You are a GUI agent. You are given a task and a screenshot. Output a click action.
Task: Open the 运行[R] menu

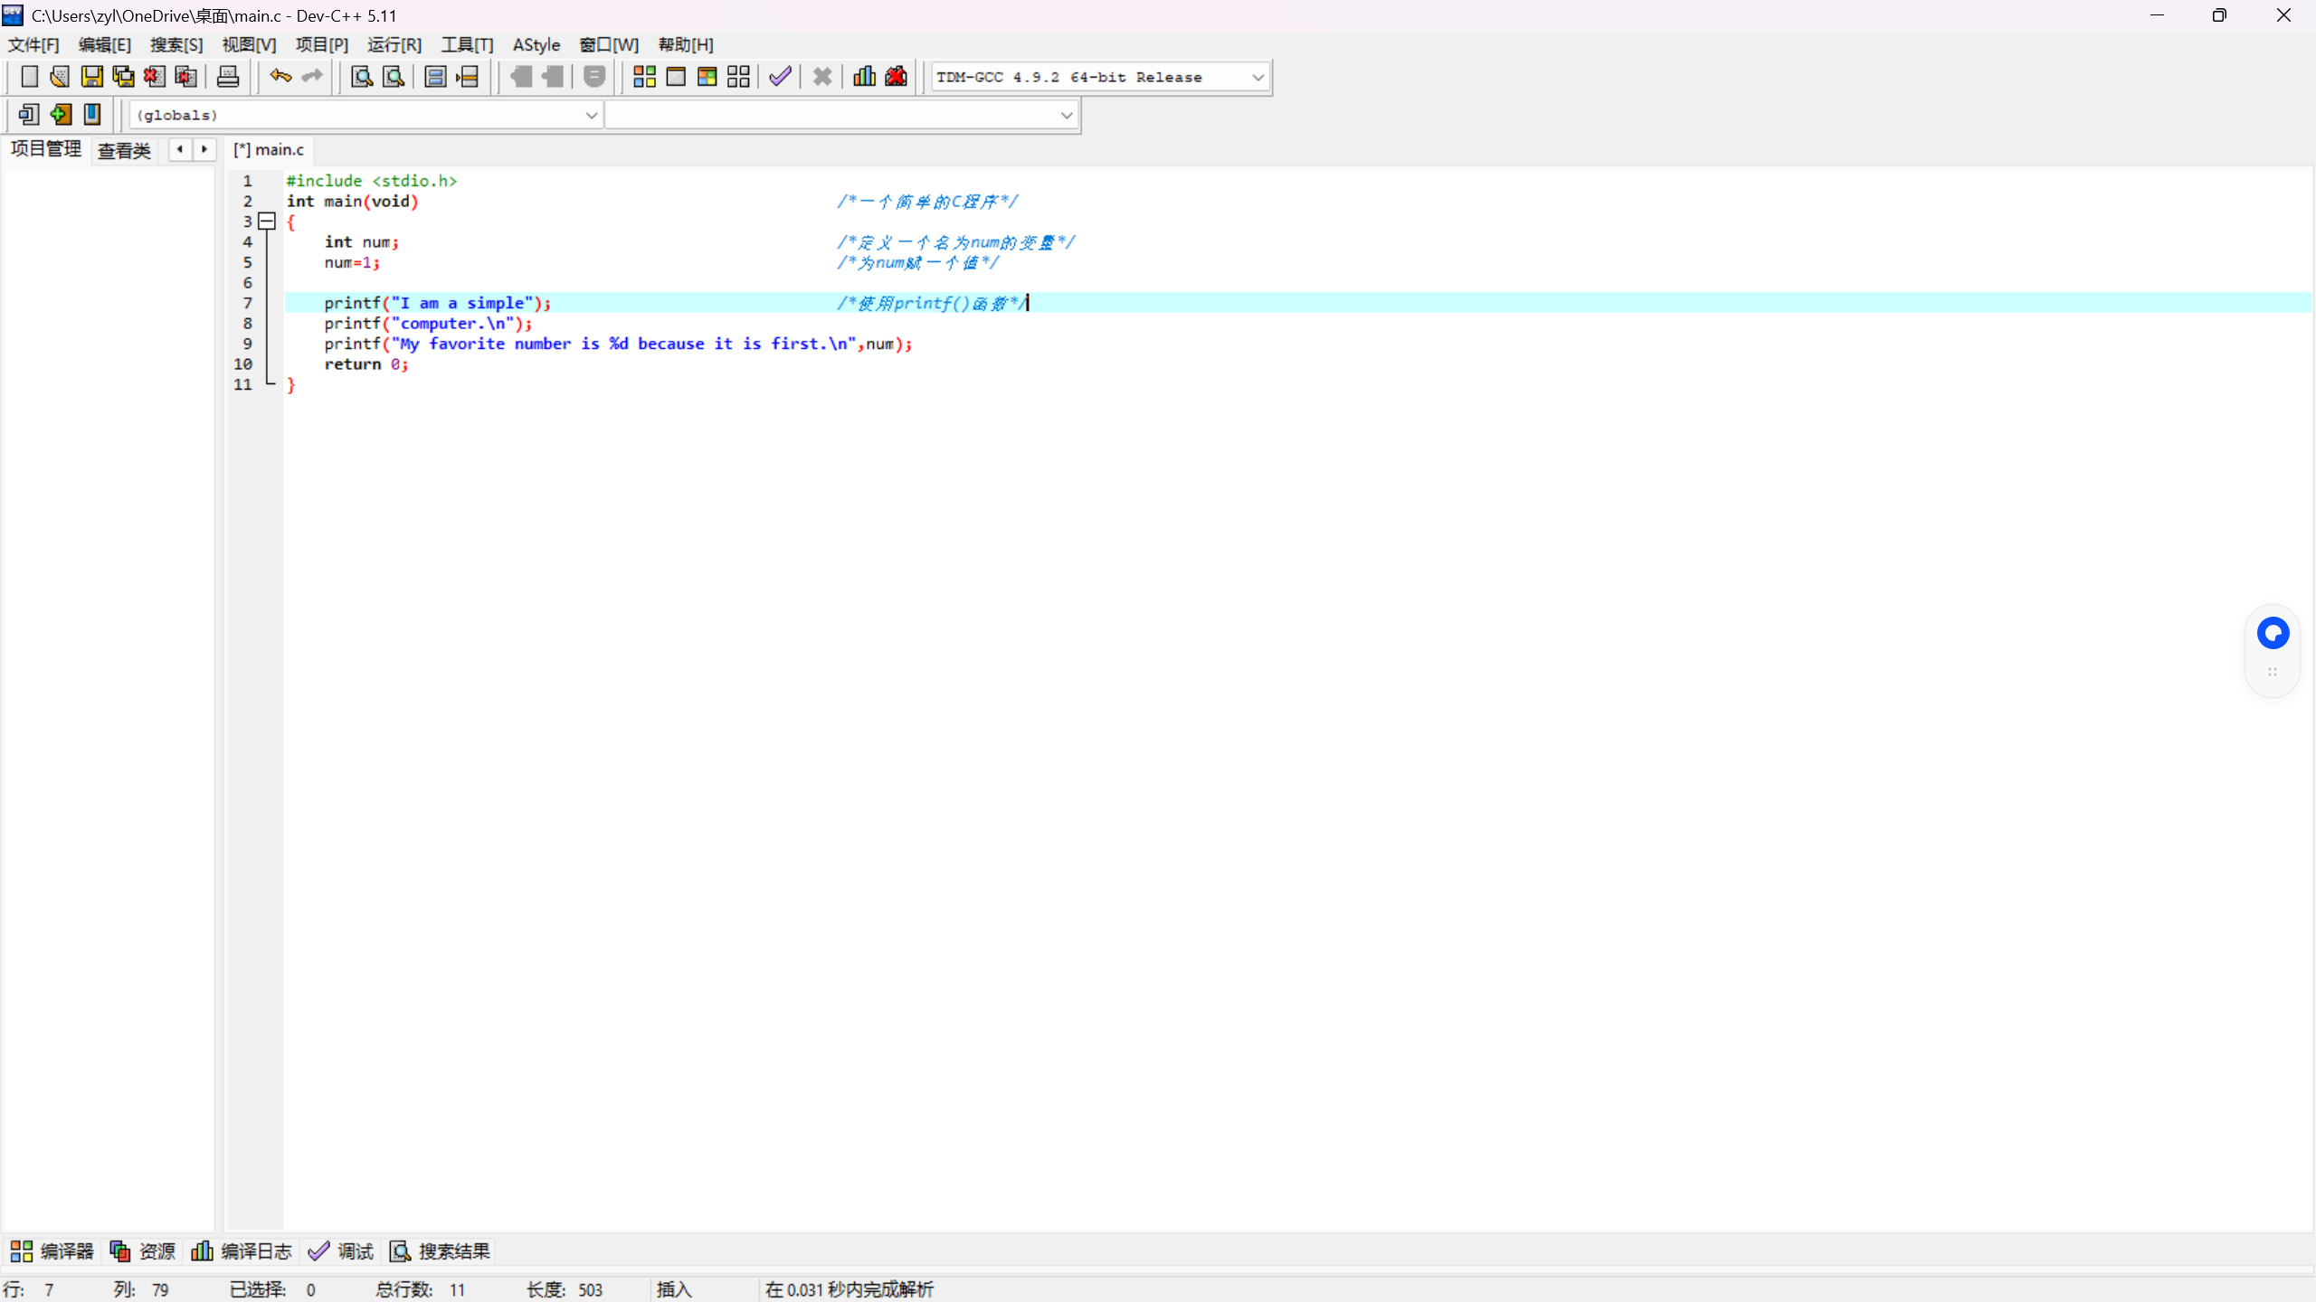point(394,45)
